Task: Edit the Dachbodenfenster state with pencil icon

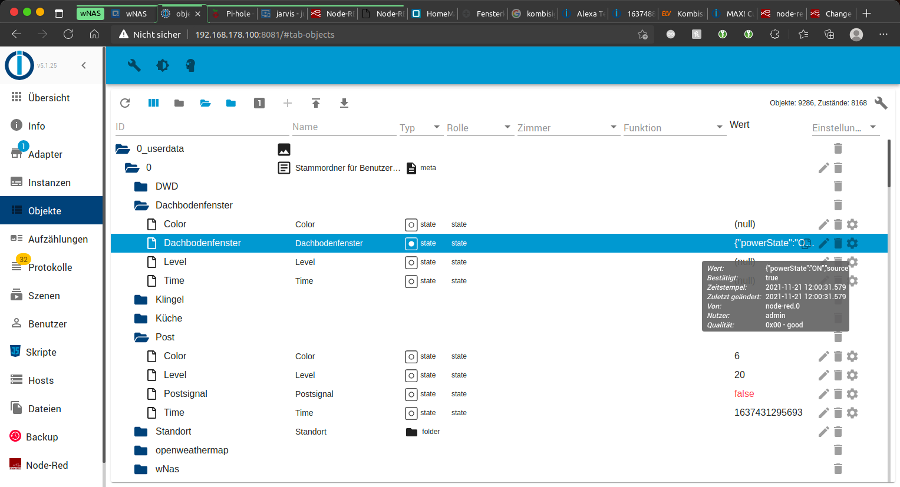Action: (824, 243)
